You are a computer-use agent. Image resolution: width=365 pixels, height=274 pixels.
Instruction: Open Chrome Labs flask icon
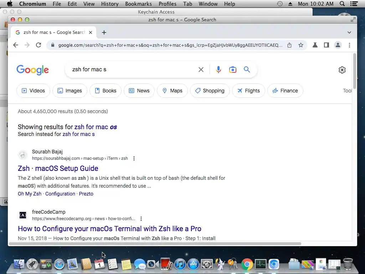pos(315,45)
